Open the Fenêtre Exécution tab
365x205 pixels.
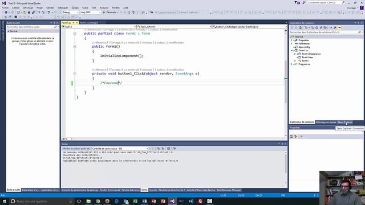click(x=131, y=190)
